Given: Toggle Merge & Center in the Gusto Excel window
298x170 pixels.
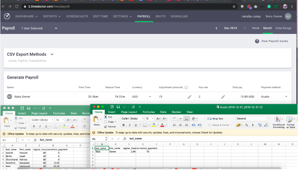Looking at the screenshot, I should (x=219, y=125).
